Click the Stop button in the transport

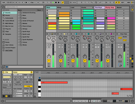[x=56, y=3]
